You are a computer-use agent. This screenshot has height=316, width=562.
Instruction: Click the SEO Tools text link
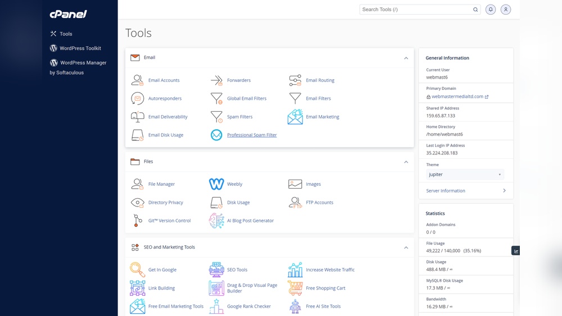point(237,270)
